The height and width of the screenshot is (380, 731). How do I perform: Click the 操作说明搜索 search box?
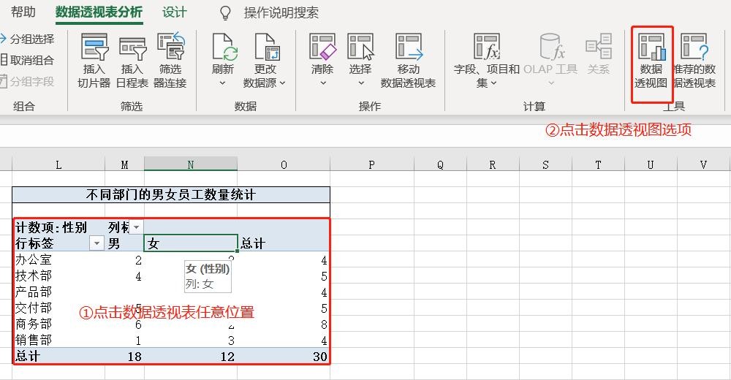pyautogui.click(x=281, y=12)
